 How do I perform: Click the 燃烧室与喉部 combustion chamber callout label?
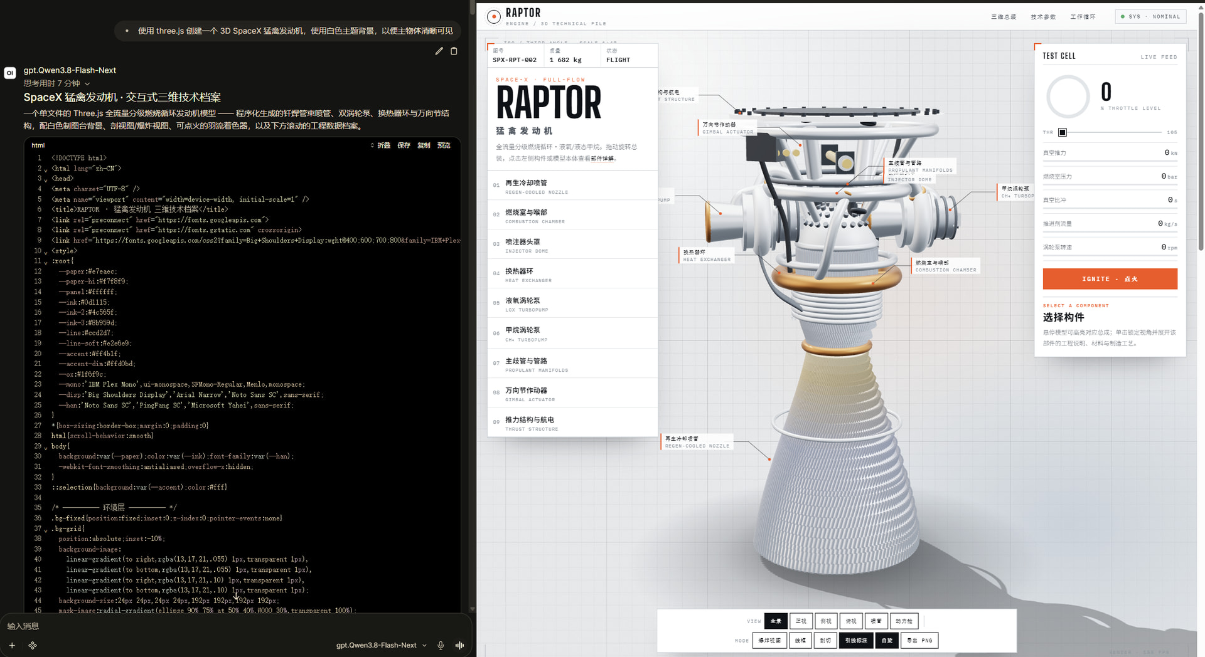coord(945,266)
